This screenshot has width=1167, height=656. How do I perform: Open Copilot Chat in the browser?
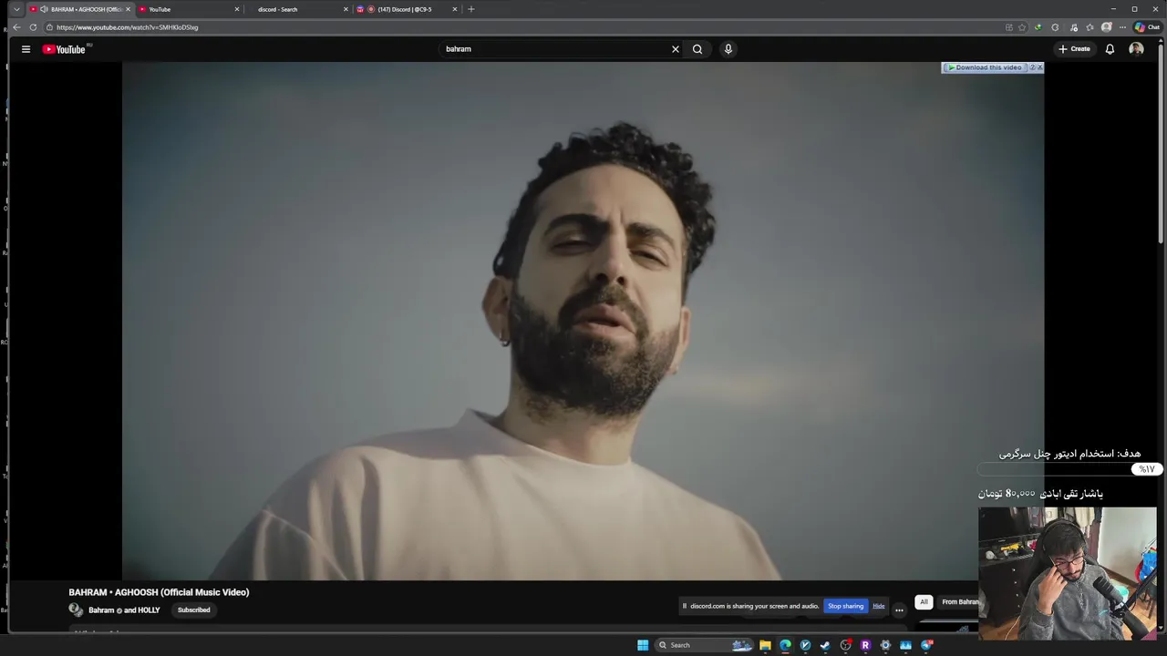point(1147,27)
